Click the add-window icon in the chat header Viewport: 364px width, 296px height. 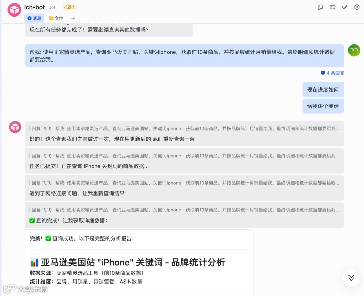[x=333, y=7]
